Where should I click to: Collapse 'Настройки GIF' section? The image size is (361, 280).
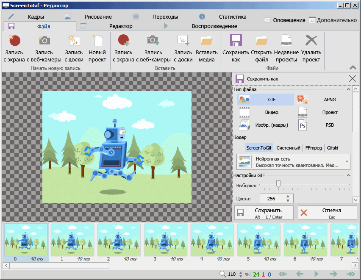click(x=348, y=175)
